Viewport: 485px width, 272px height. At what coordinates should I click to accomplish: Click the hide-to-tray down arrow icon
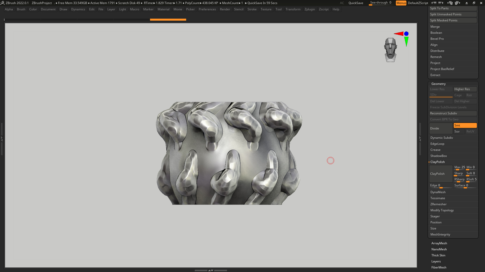coord(467,3)
